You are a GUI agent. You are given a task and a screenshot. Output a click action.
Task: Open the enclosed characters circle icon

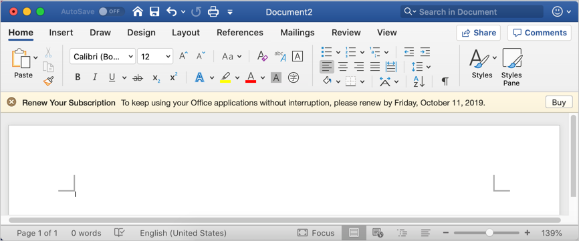(294, 77)
